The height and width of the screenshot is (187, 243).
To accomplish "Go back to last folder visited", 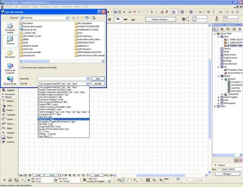I will (x=73, y=18).
